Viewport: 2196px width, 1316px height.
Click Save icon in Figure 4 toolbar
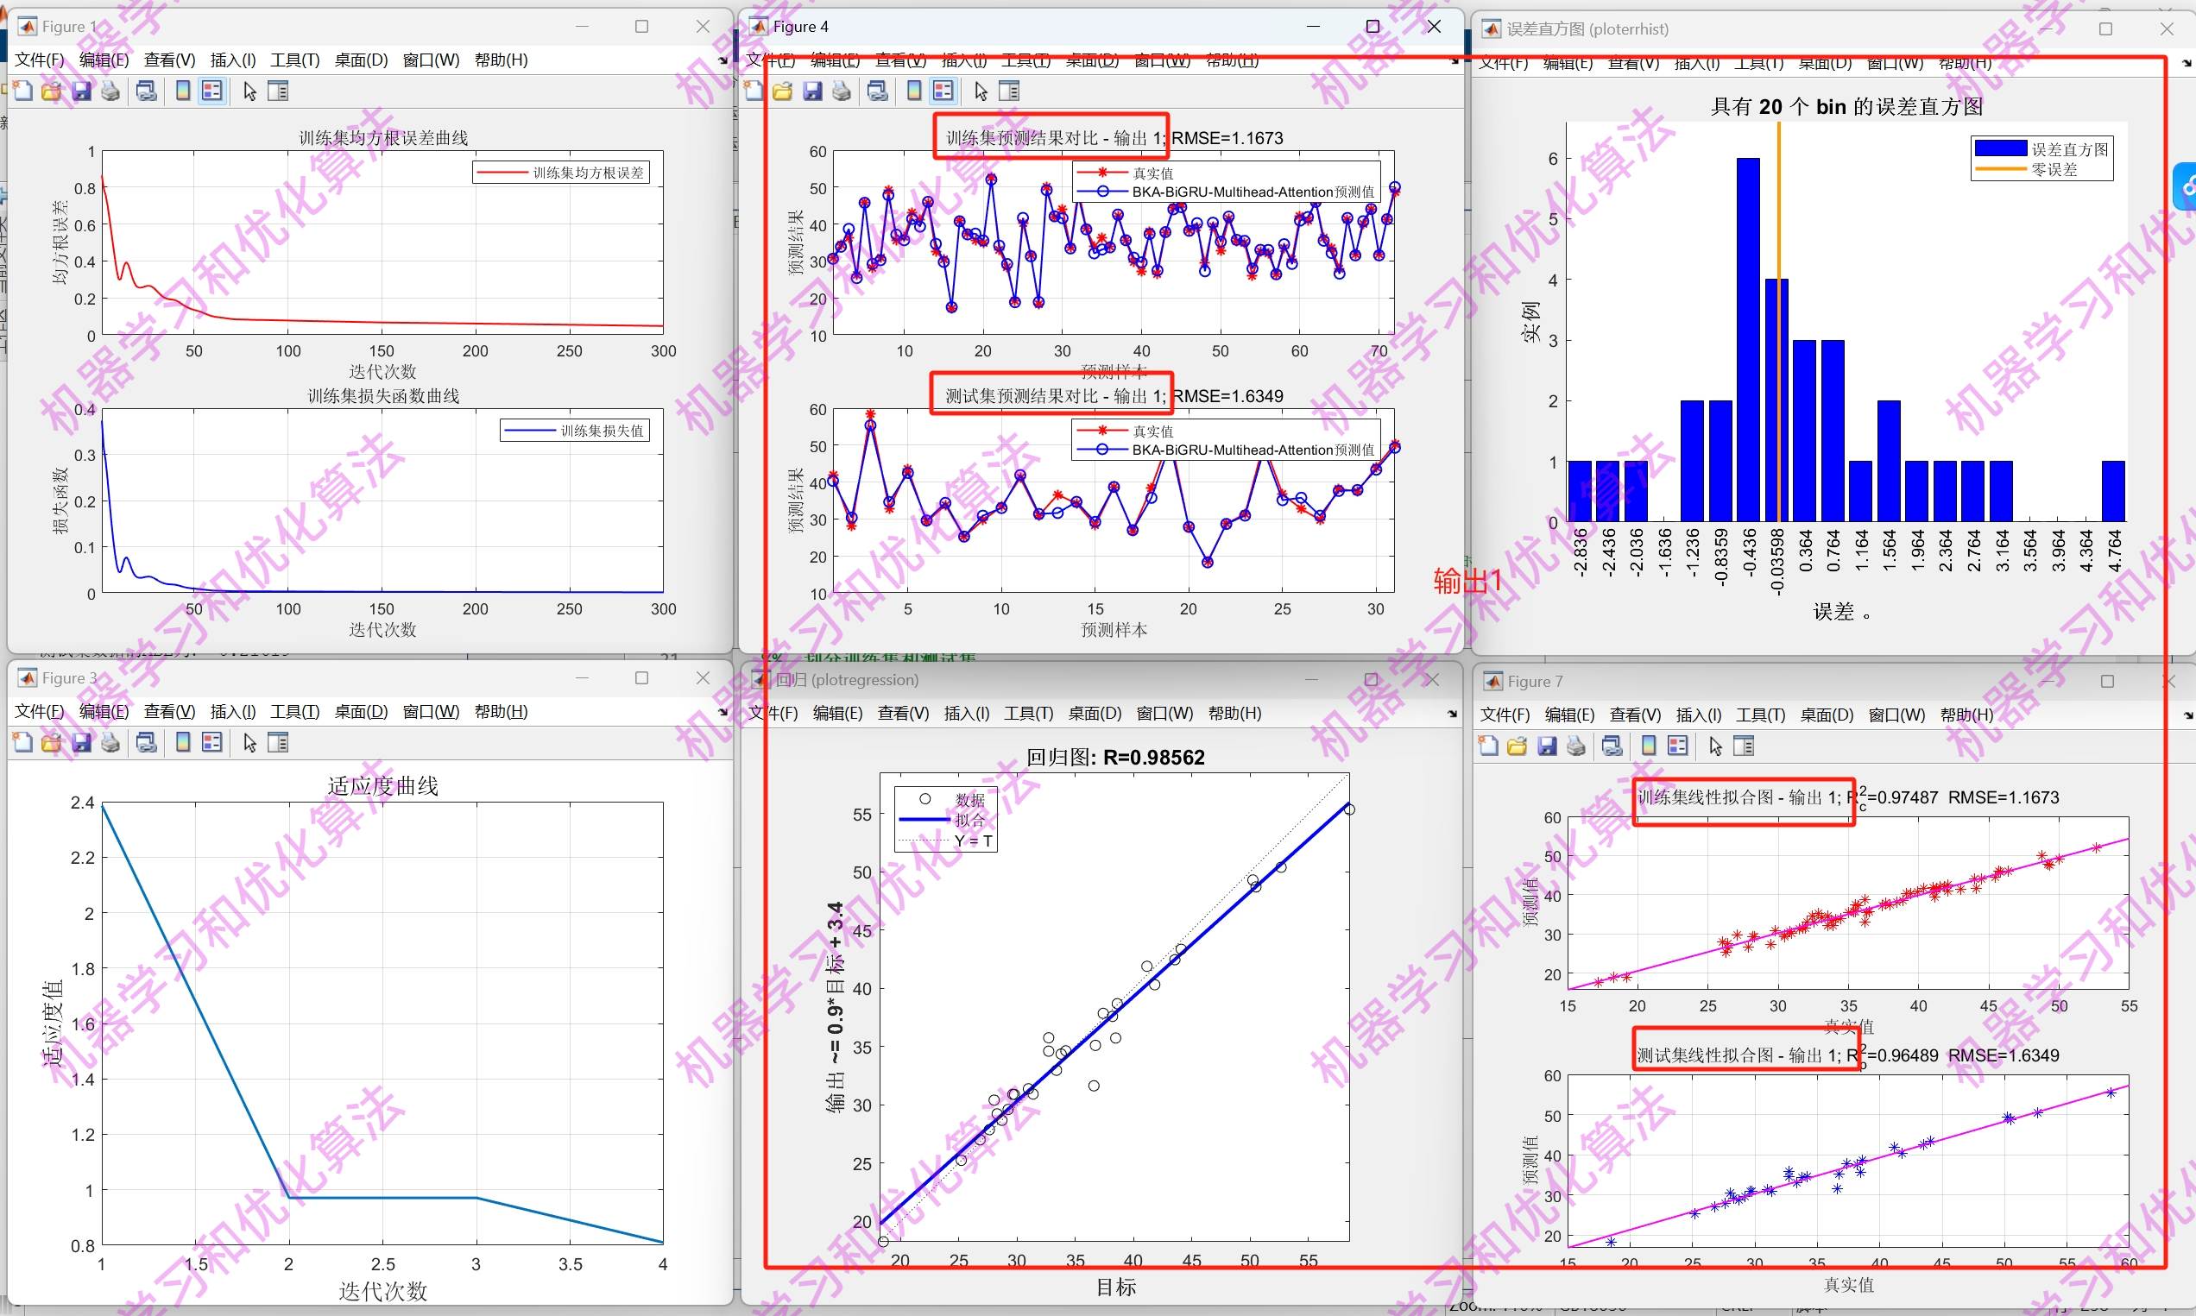click(x=812, y=91)
